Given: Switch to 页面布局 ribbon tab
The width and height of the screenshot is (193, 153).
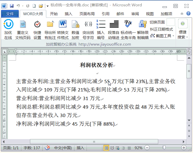Looking at the screenshot, I should pyautogui.click(x=87, y=14).
